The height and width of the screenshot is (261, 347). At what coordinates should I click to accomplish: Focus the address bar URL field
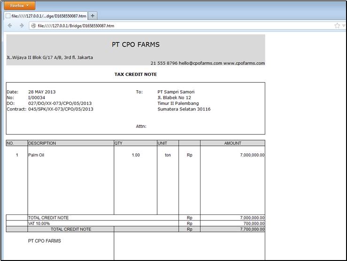point(181,26)
